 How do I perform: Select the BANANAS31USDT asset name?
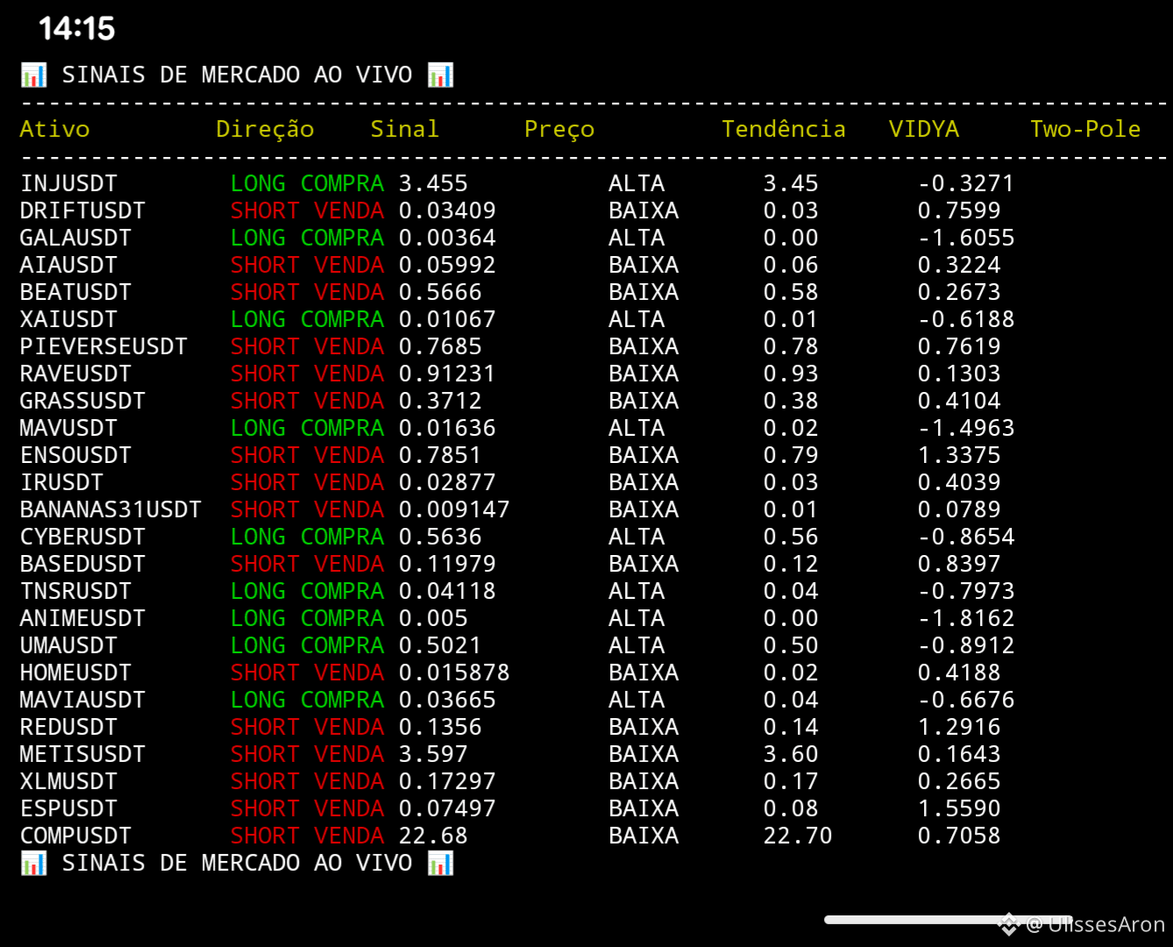(x=110, y=509)
